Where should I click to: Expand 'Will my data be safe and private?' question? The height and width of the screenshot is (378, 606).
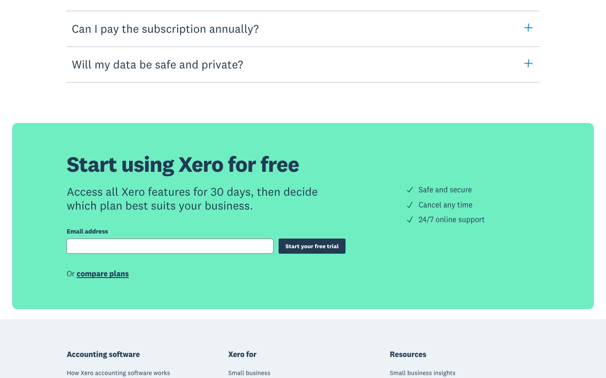click(157, 64)
